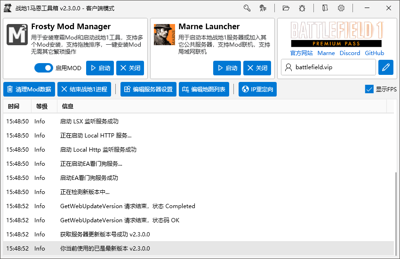Viewport: 400px width, 259px height.
Task: Open the 官方网站 link
Action: [301, 53]
